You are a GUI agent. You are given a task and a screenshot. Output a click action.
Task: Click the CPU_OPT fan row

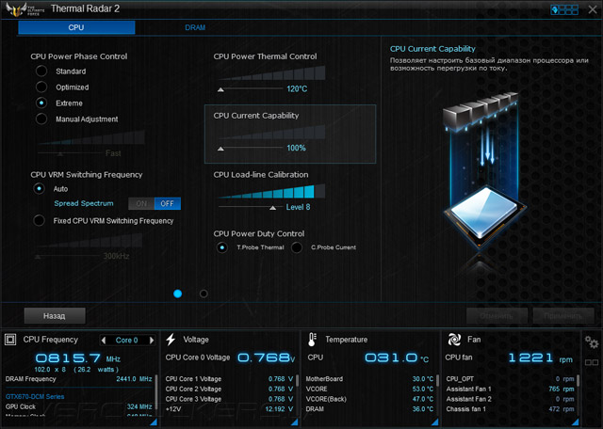point(510,379)
